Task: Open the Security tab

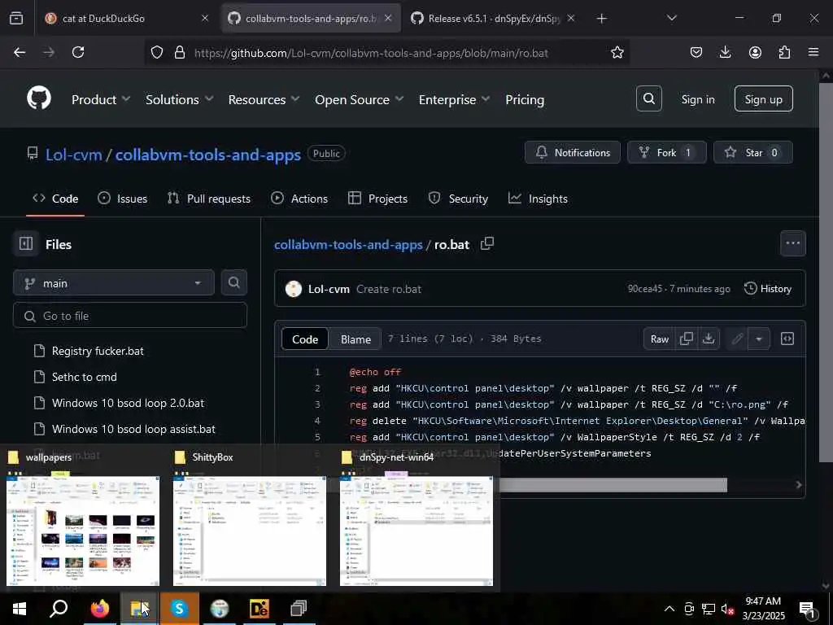Action: (x=458, y=199)
